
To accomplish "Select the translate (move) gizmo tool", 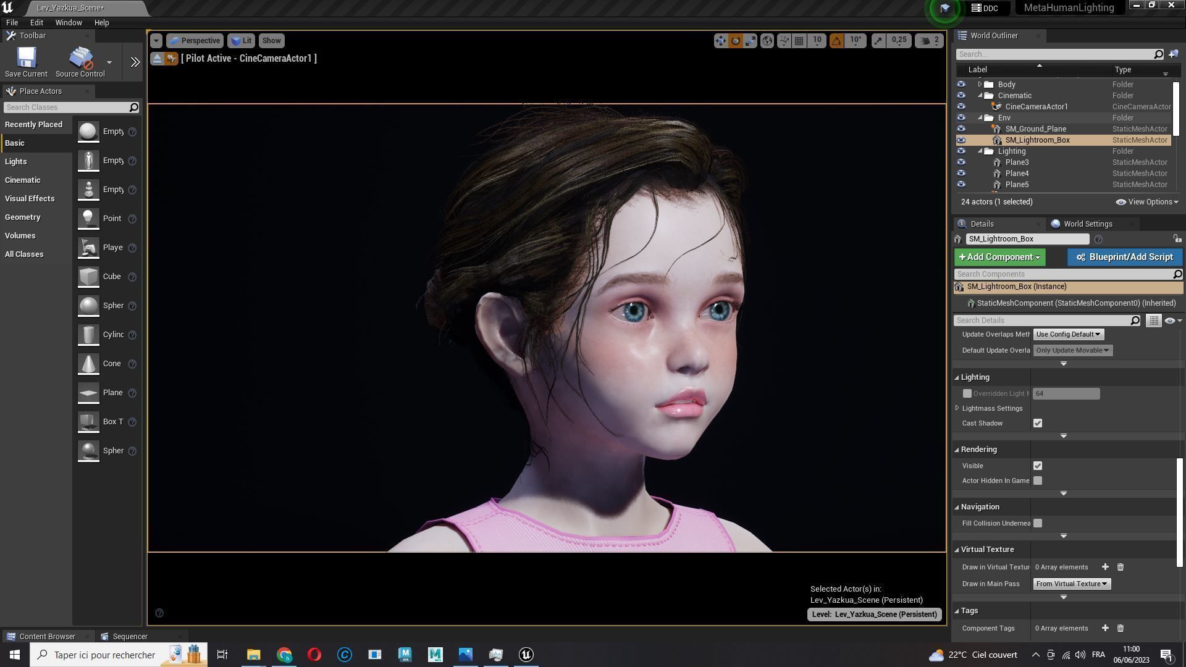I will coord(720,41).
